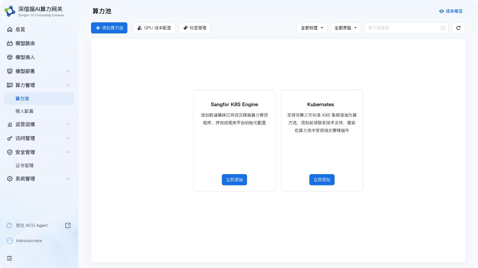Open the 前往 ACG Agent link
This screenshot has width=478, height=268.
pyautogui.click(x=32, y=226)
